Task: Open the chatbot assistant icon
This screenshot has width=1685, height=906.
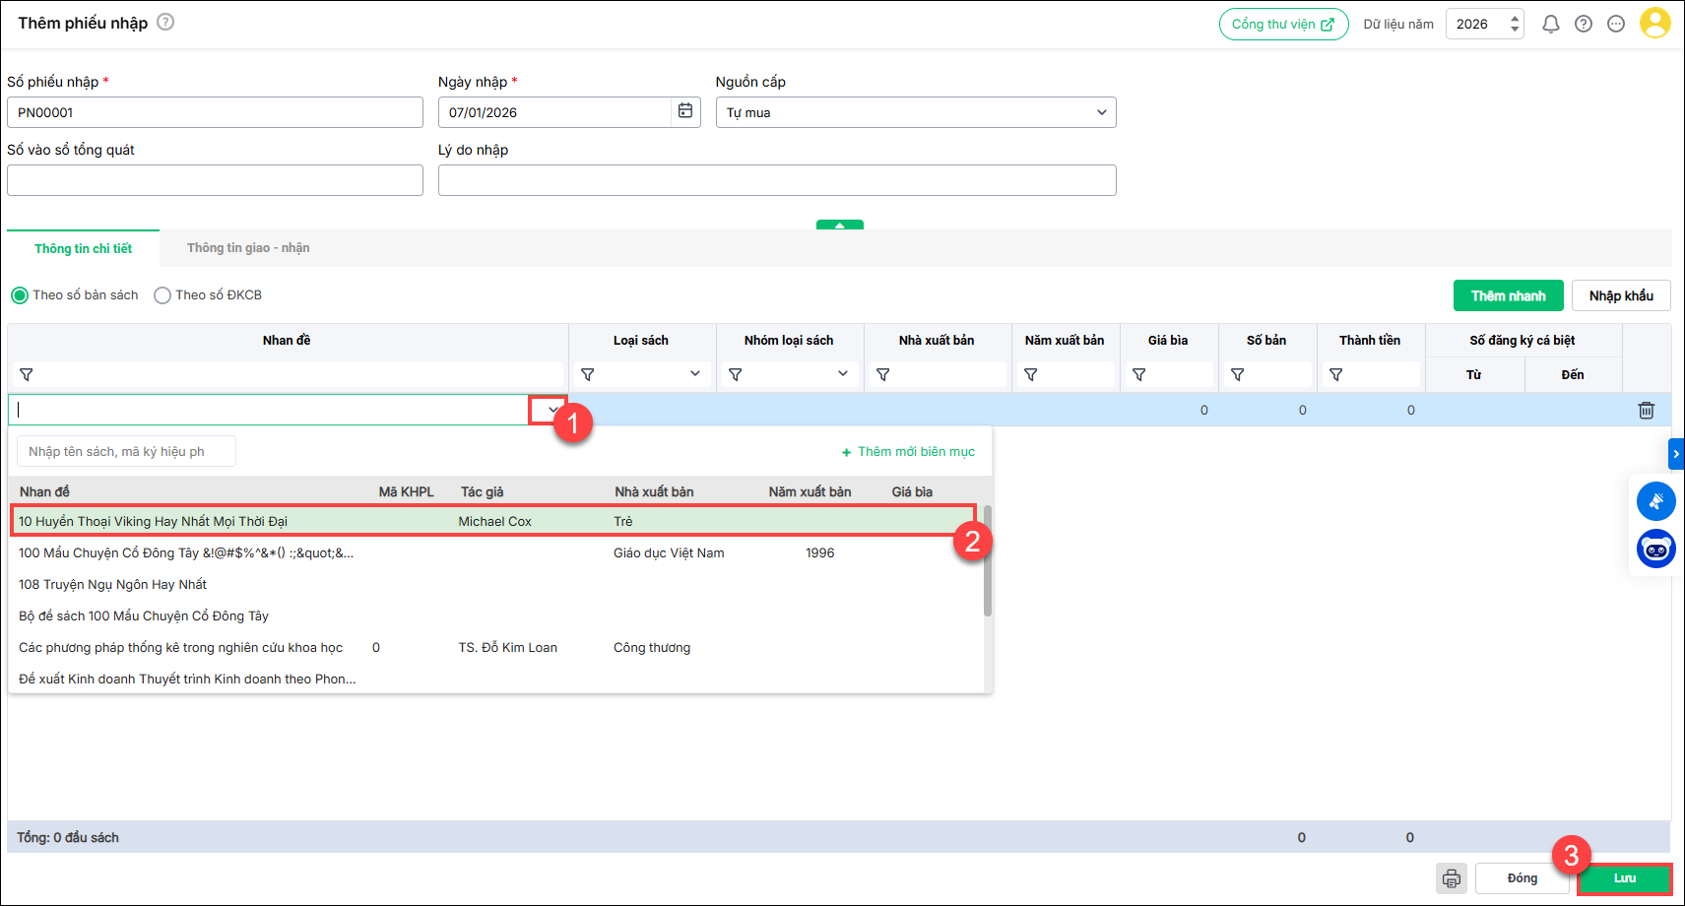Action: point(1655,549)
